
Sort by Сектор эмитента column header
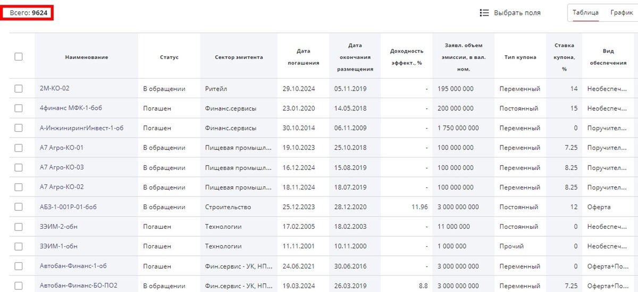(239, 57)
